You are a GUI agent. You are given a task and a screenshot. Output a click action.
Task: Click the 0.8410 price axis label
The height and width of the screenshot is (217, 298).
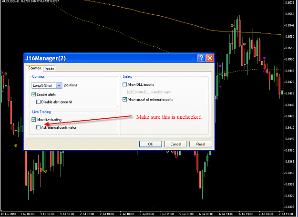pyautogui.click(x=290, y=127)
